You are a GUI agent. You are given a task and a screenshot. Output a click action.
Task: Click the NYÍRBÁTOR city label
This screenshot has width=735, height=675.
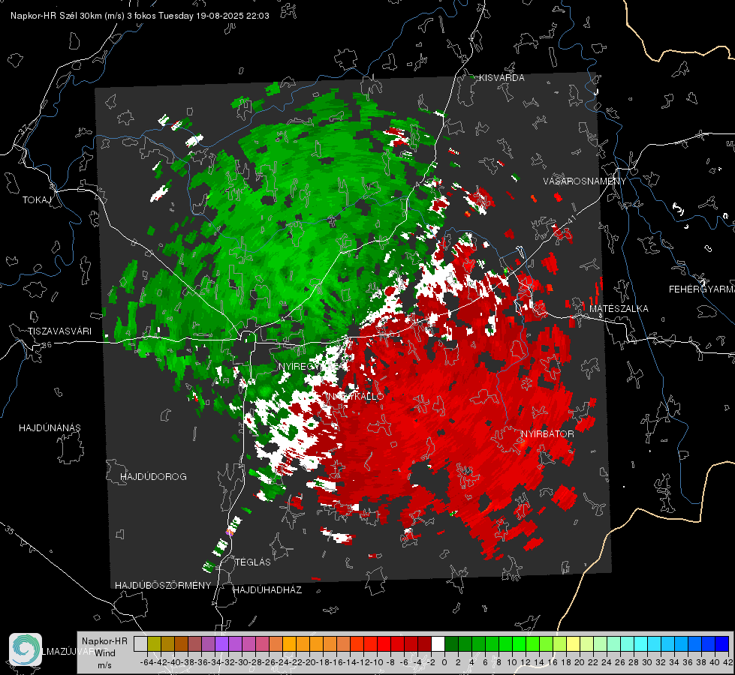[x=547, y=434]
